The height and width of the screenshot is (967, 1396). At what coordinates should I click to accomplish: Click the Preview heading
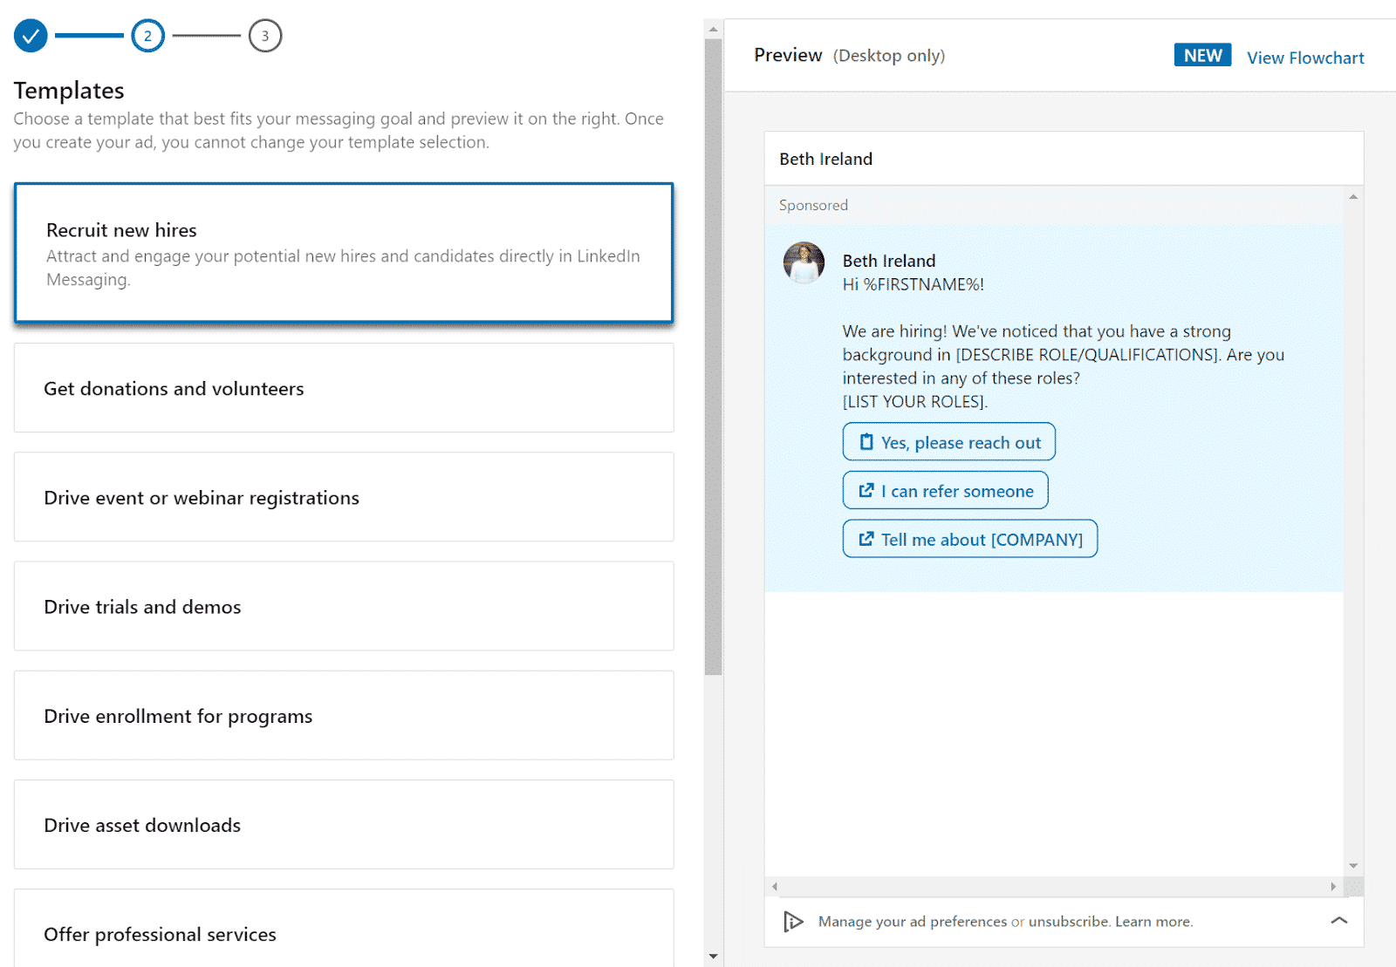[x=788, y=55]
